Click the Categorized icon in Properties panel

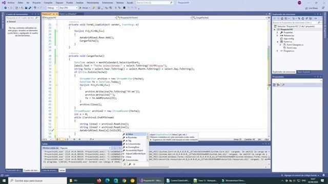(275, 85)
